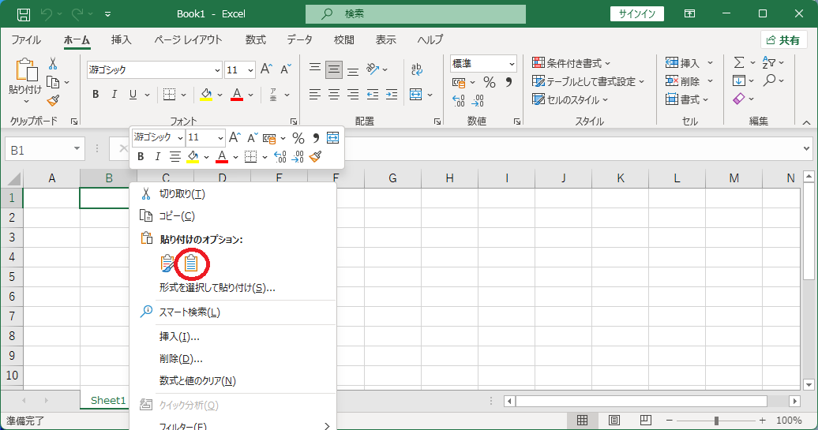Toggle center alignment on mini toolbar
The width and height of the screenshot is (818, 430).
tap(175, 156)
